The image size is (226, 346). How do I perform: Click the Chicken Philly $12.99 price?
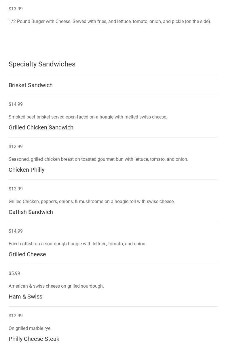(16, 189)
